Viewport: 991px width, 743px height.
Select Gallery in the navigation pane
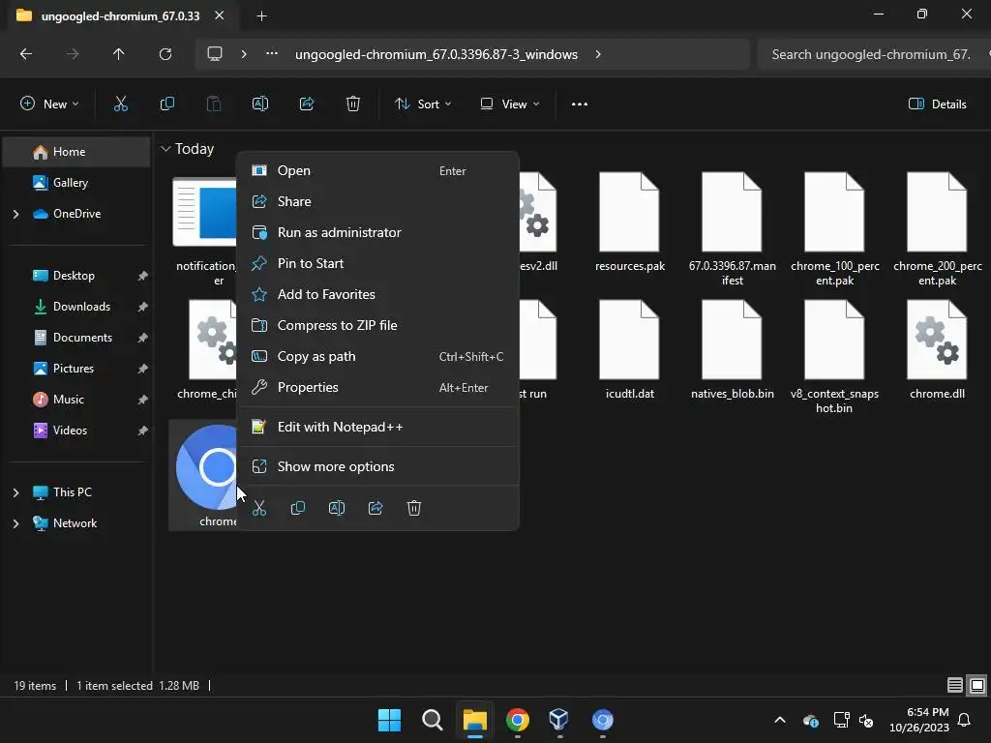[x=76, y=183]
